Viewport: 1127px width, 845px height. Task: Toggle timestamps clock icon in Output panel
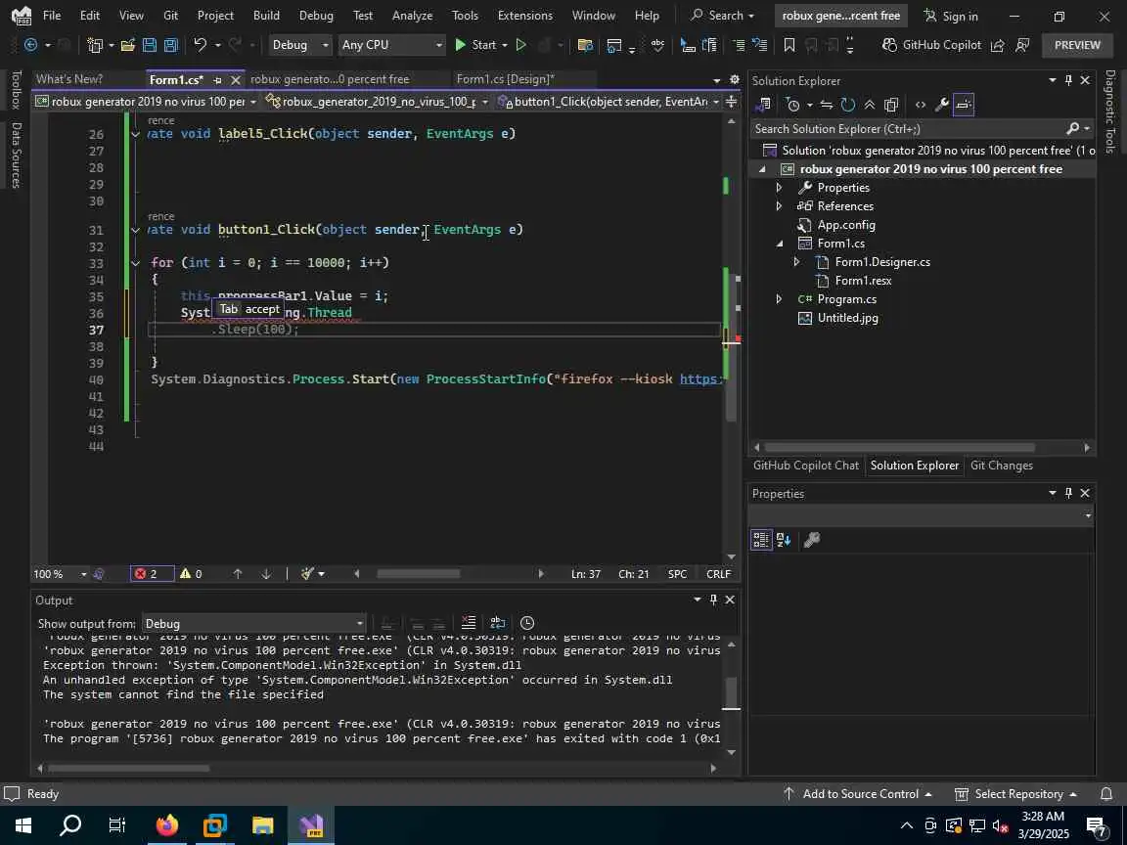[x=527, y=623]
